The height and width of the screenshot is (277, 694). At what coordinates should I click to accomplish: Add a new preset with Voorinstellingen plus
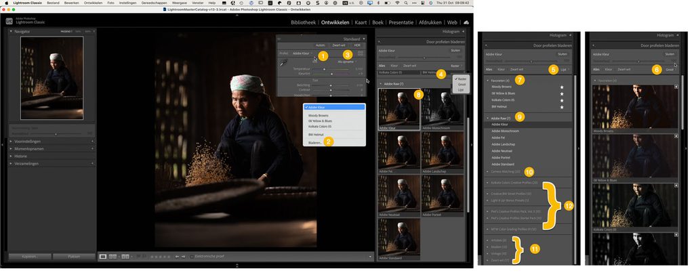pos(92,141)
